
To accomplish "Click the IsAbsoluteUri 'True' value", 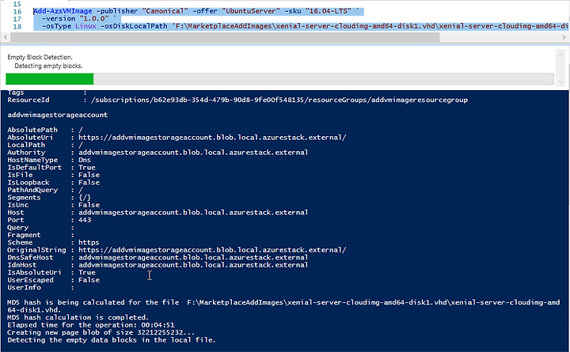I will (87, 272).
